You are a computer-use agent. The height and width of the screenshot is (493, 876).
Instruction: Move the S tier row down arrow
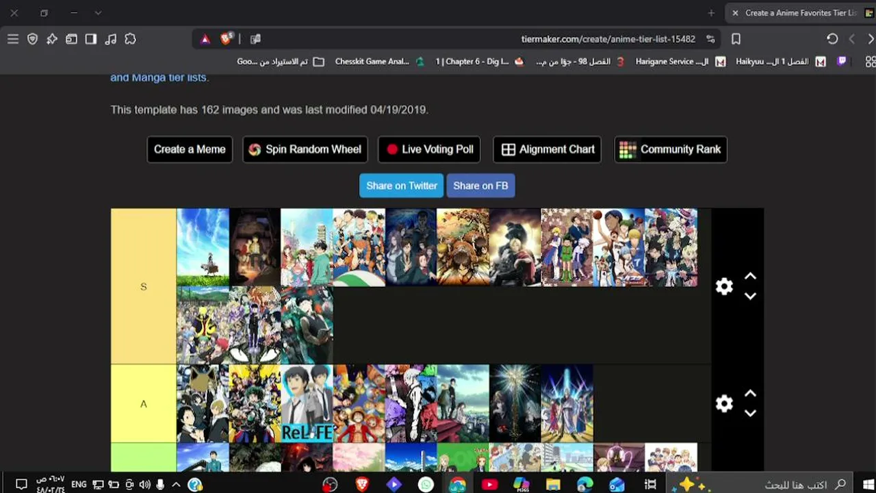[x=750, y=296]
